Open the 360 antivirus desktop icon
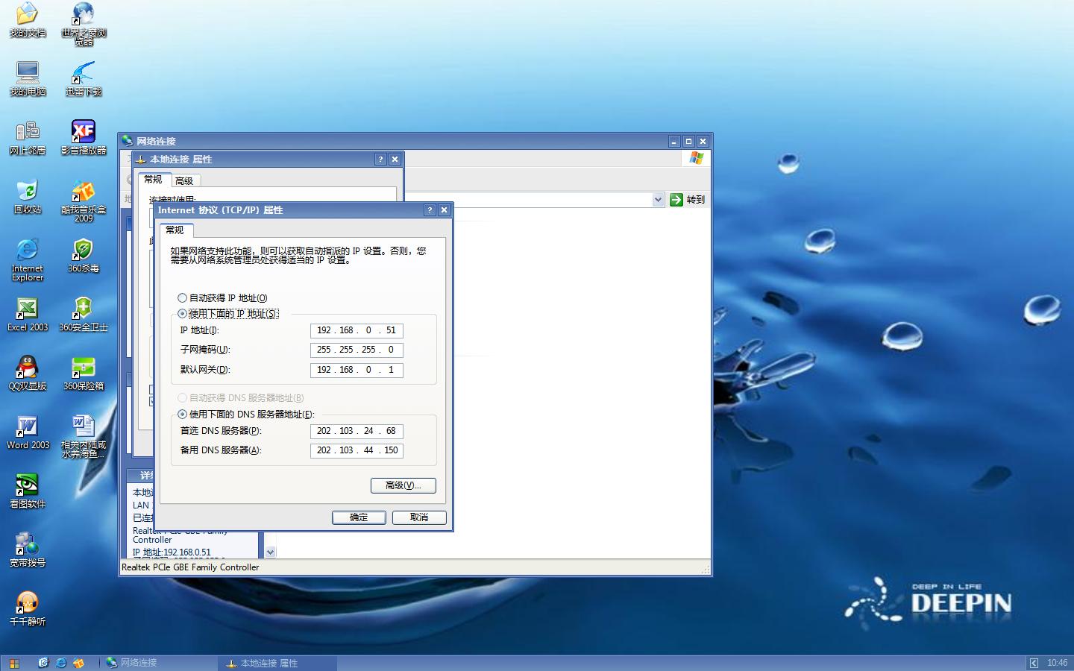This screenshot has height=671, width=1074. (x=83, y=251)
